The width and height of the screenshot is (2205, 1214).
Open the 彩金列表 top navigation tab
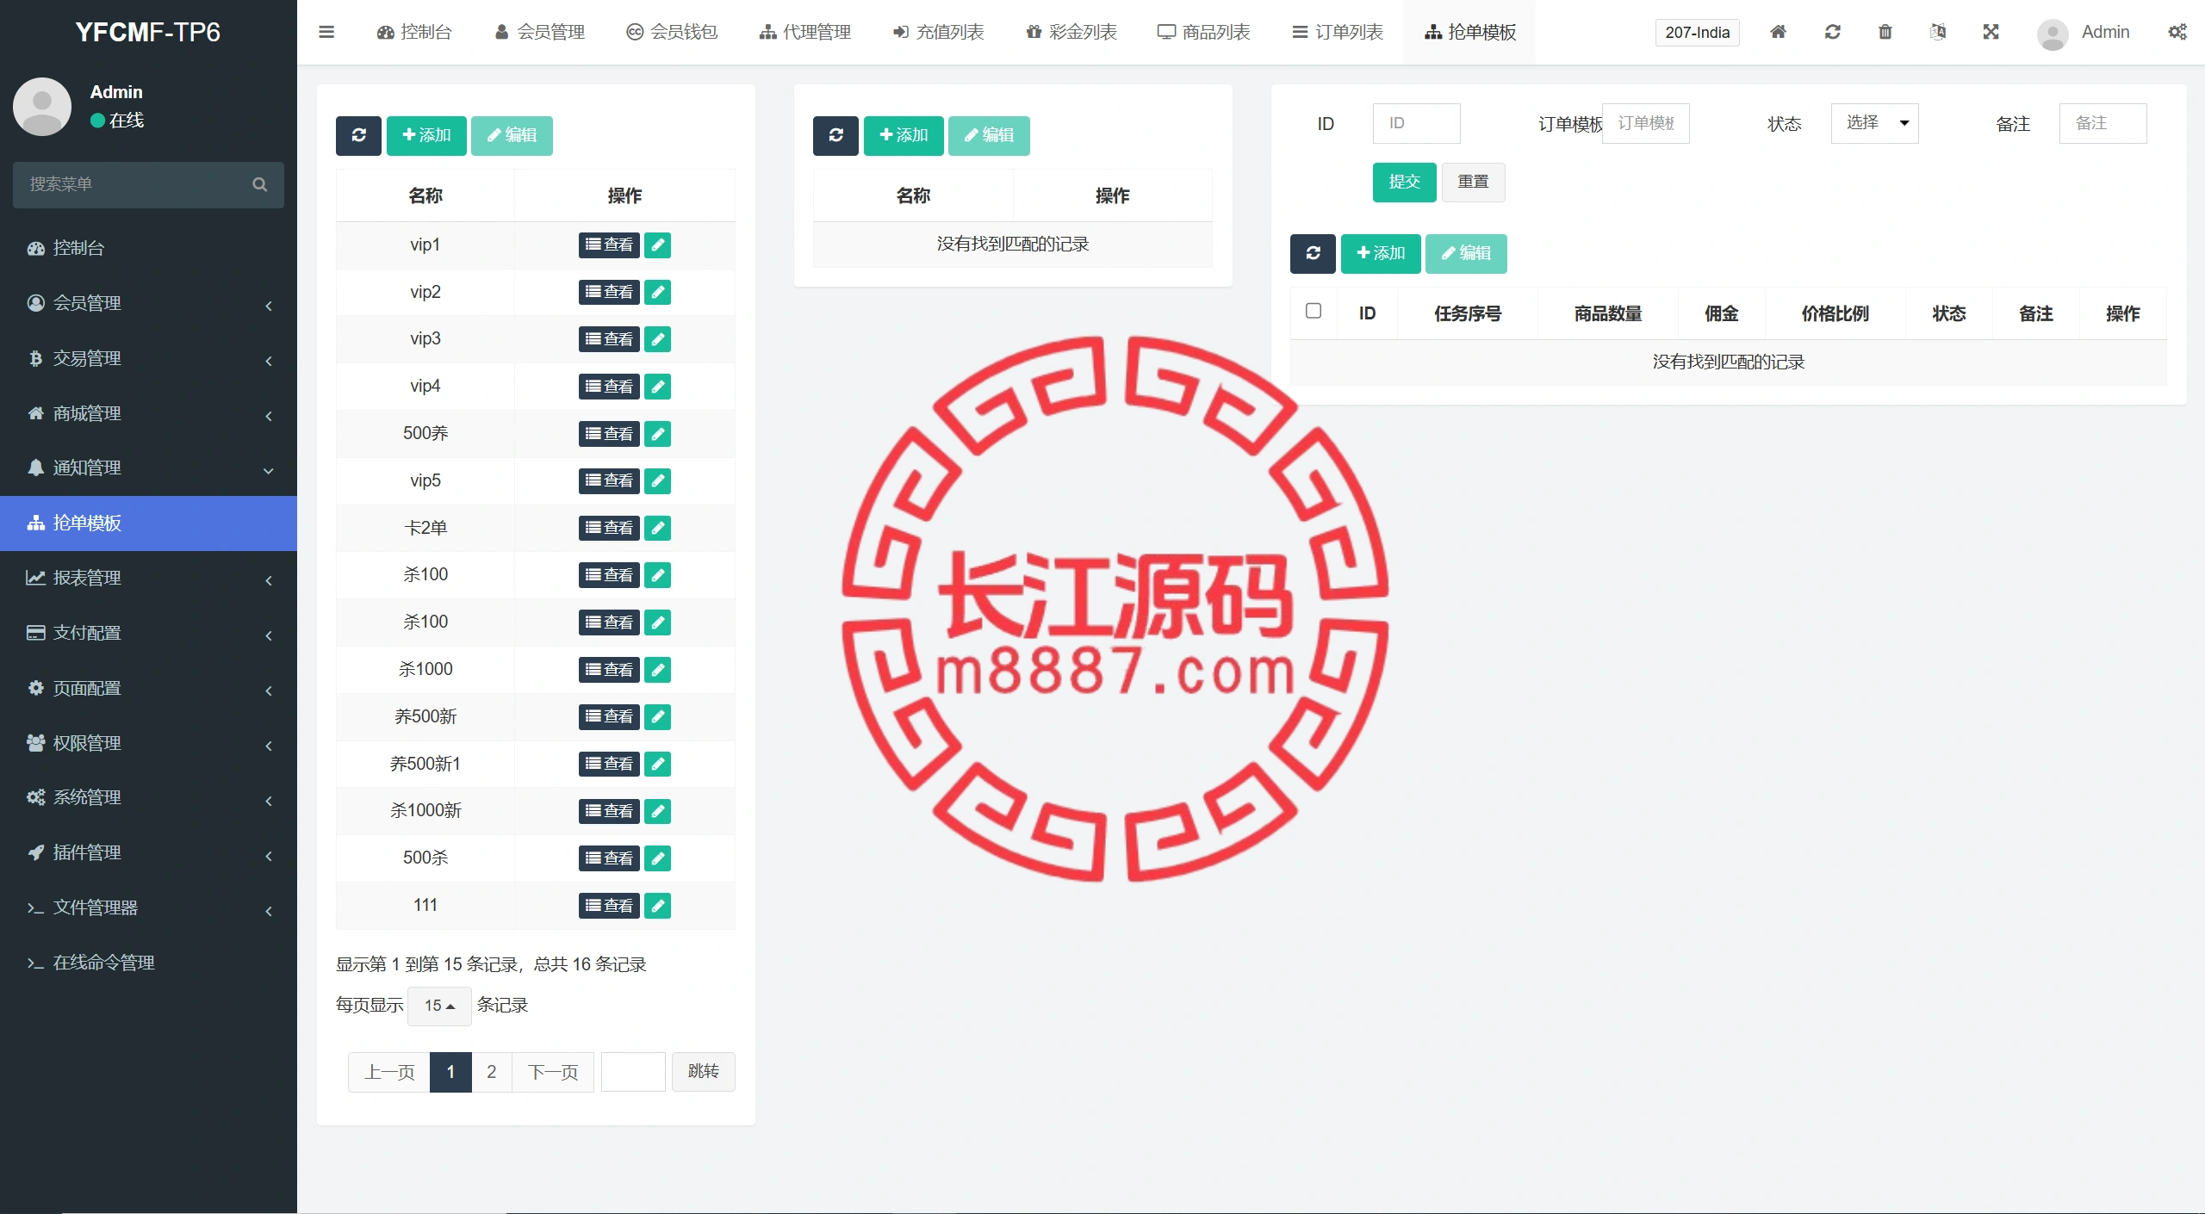[1071, 32]
